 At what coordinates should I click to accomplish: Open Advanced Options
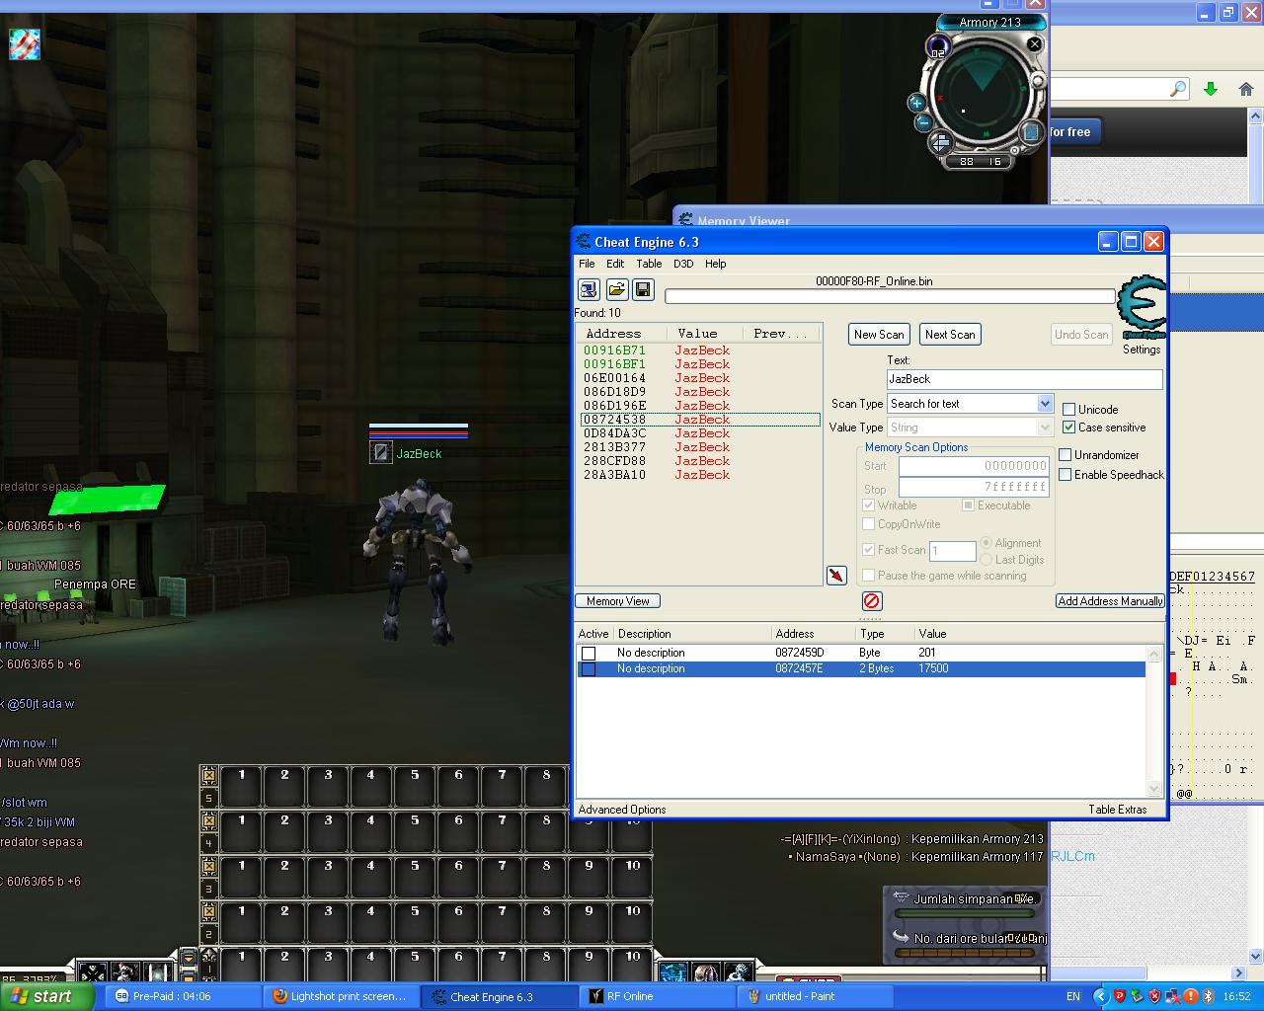click(622, 810)
